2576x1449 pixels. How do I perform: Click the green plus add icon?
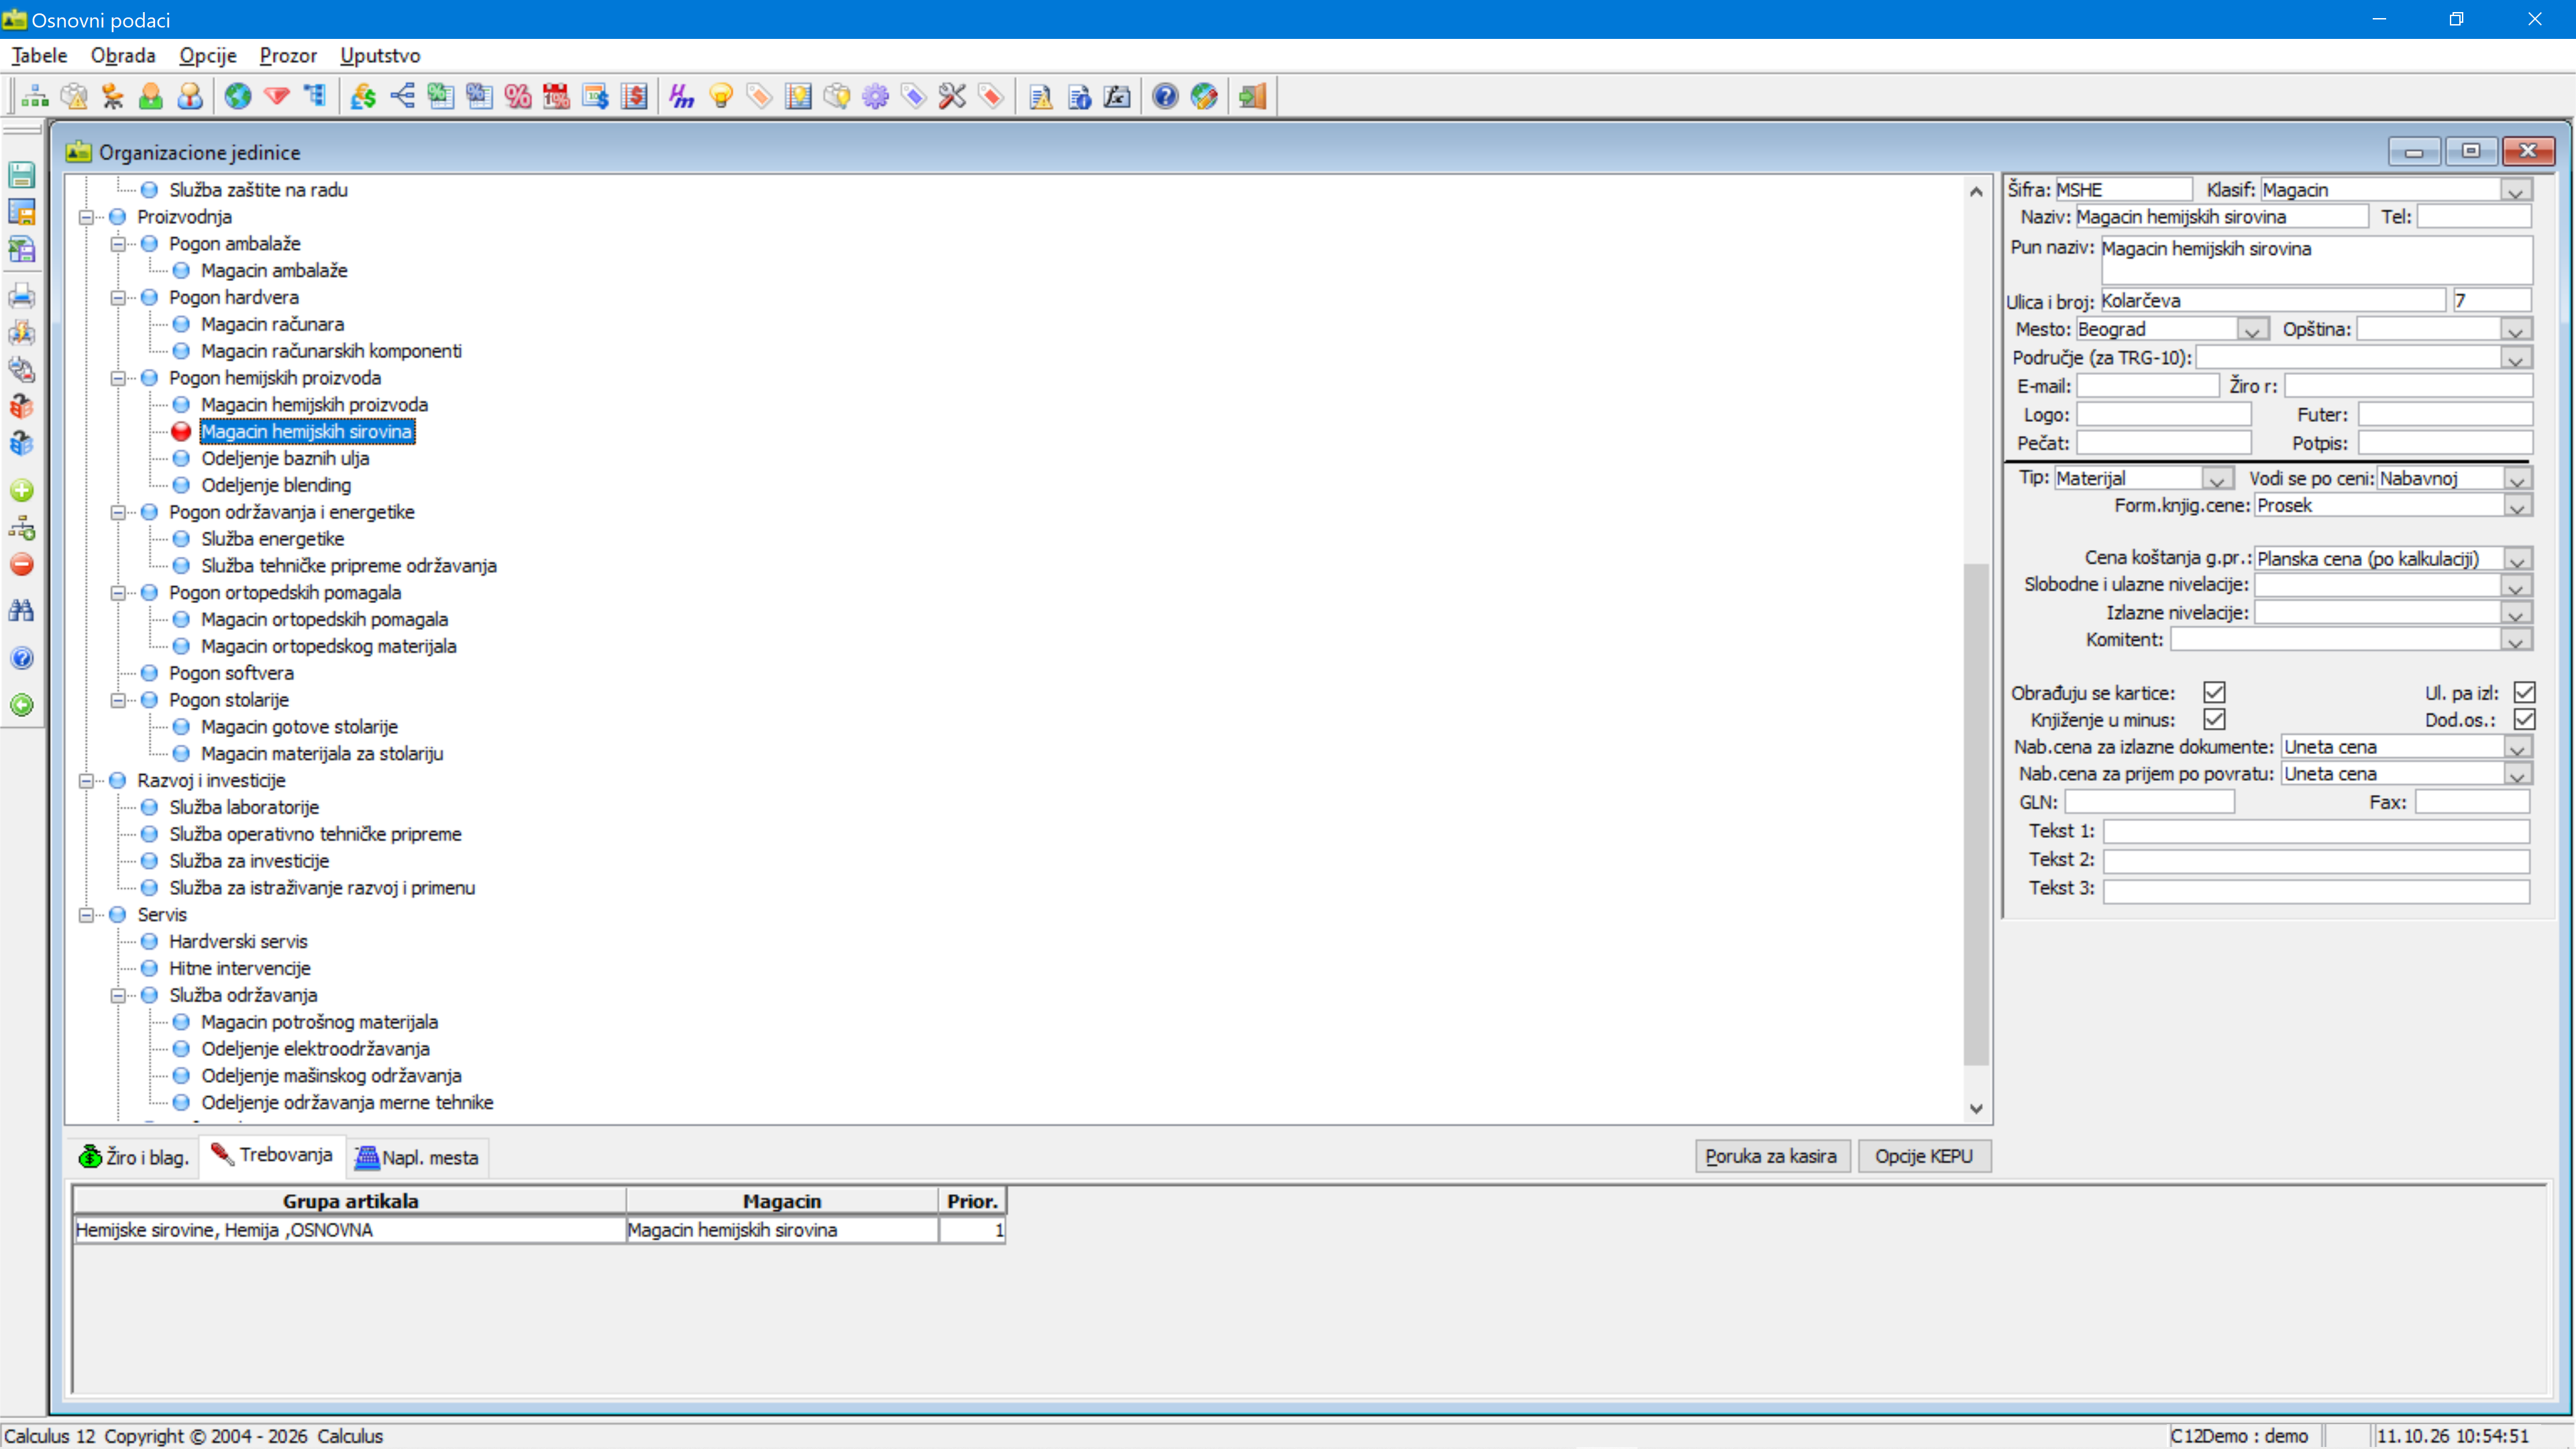coord(22,490)
